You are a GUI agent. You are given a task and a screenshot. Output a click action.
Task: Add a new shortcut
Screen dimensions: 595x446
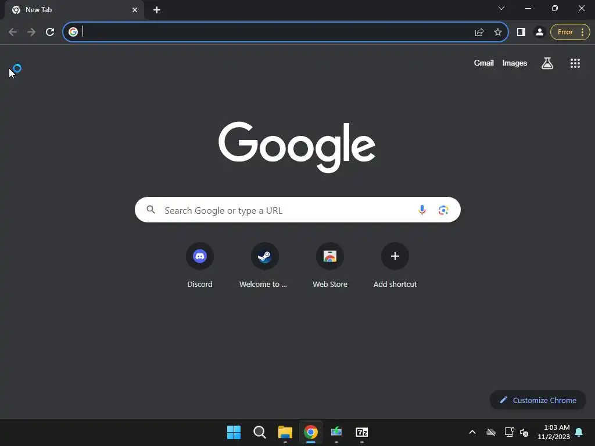tap(395, 265)
